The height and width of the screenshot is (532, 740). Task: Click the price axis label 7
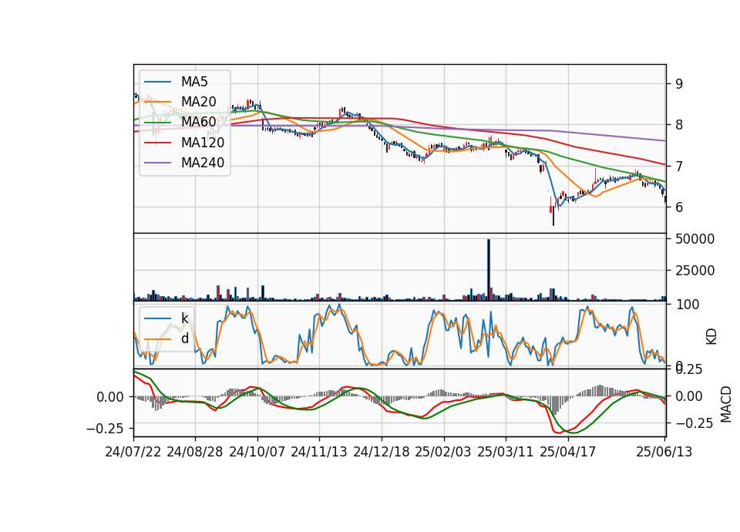click(679, 167)
